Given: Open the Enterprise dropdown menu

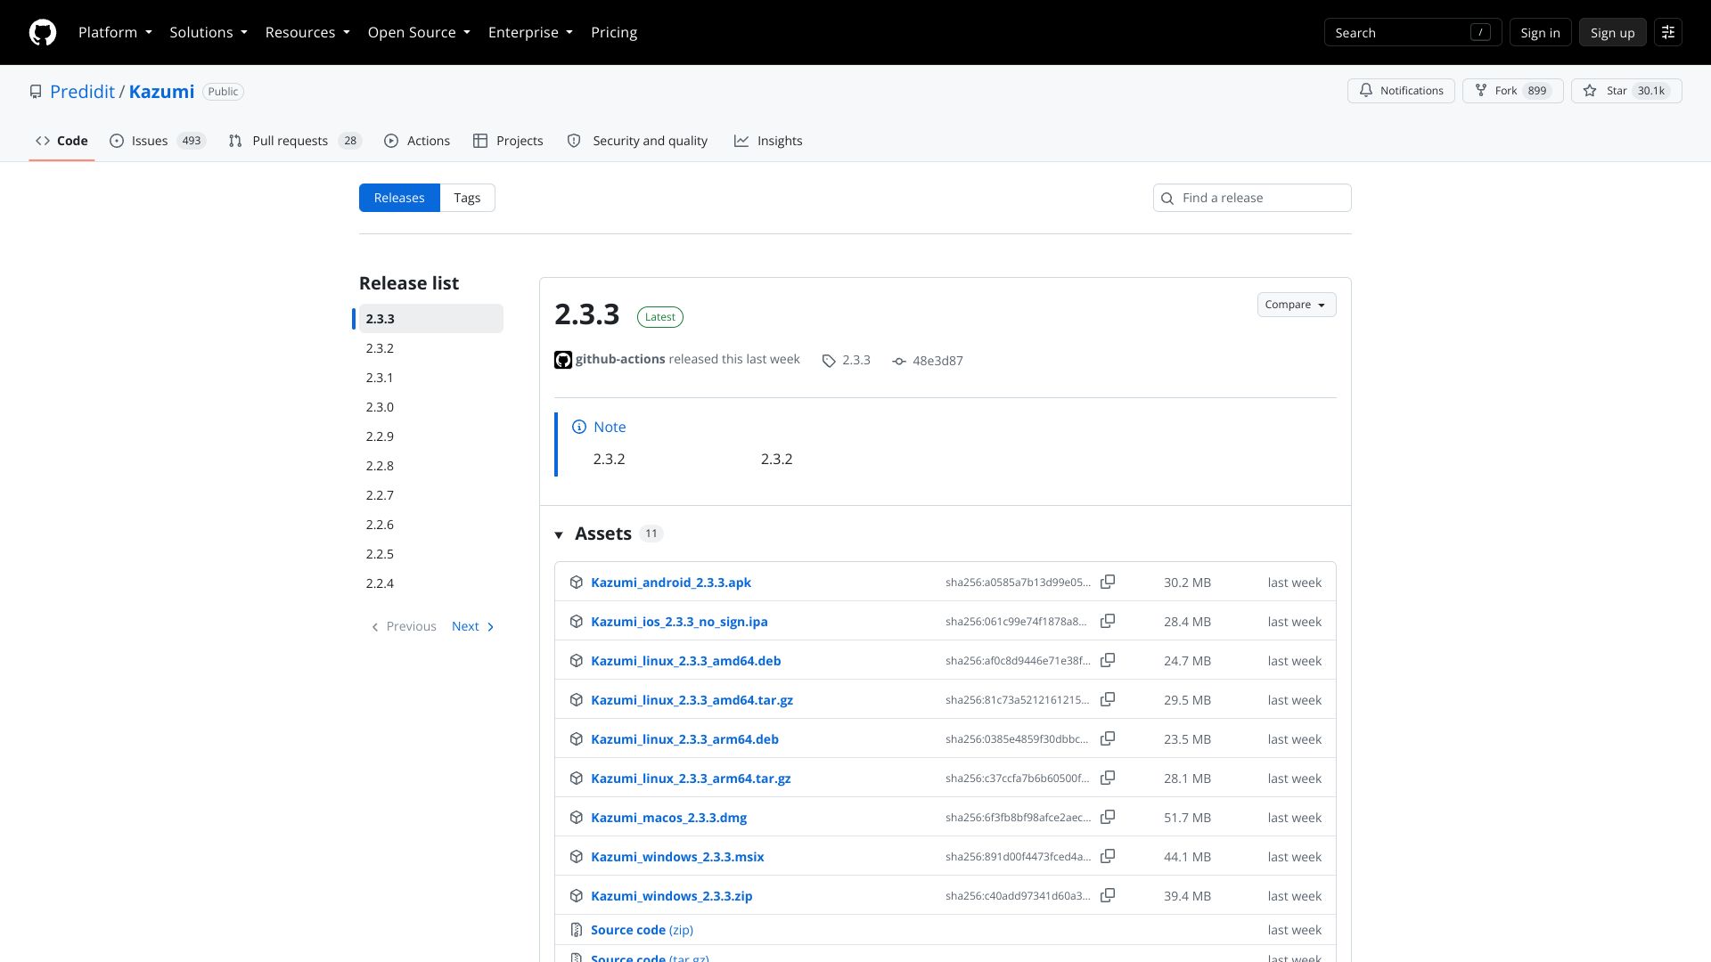Looking at the screenshot, I should coord(530,32).
